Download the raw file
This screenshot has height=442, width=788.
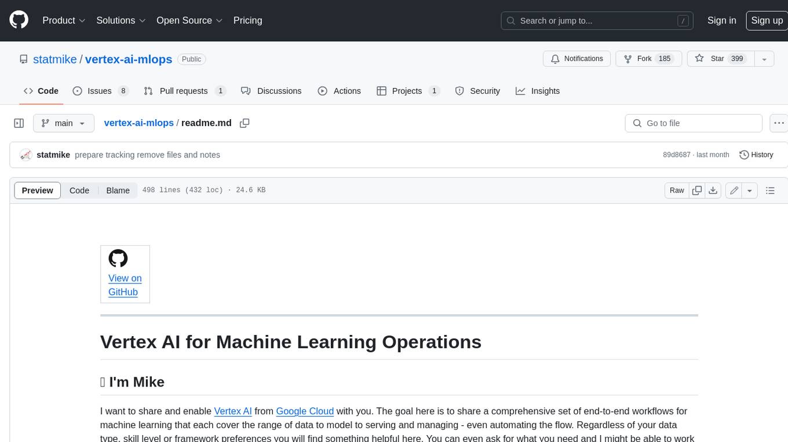tap(713, 190)
